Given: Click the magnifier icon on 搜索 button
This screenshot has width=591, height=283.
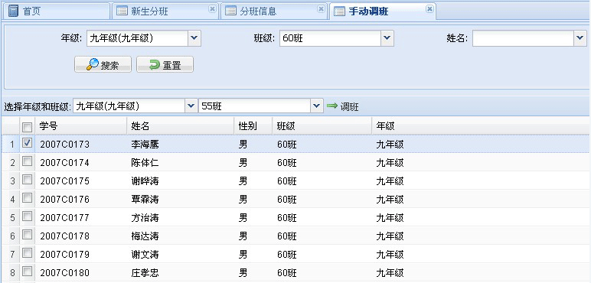Looking at the screenshot, I should pos(93,64).
